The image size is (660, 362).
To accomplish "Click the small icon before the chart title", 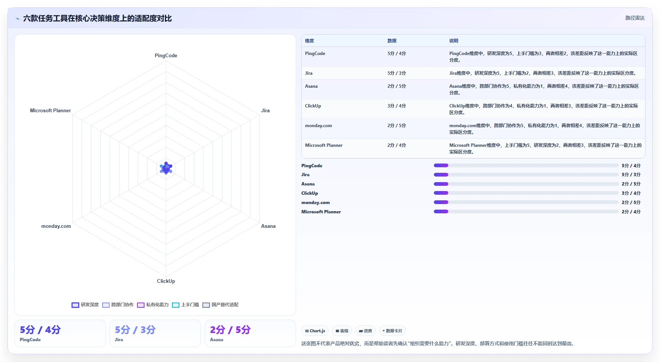I will pos(17,19).
